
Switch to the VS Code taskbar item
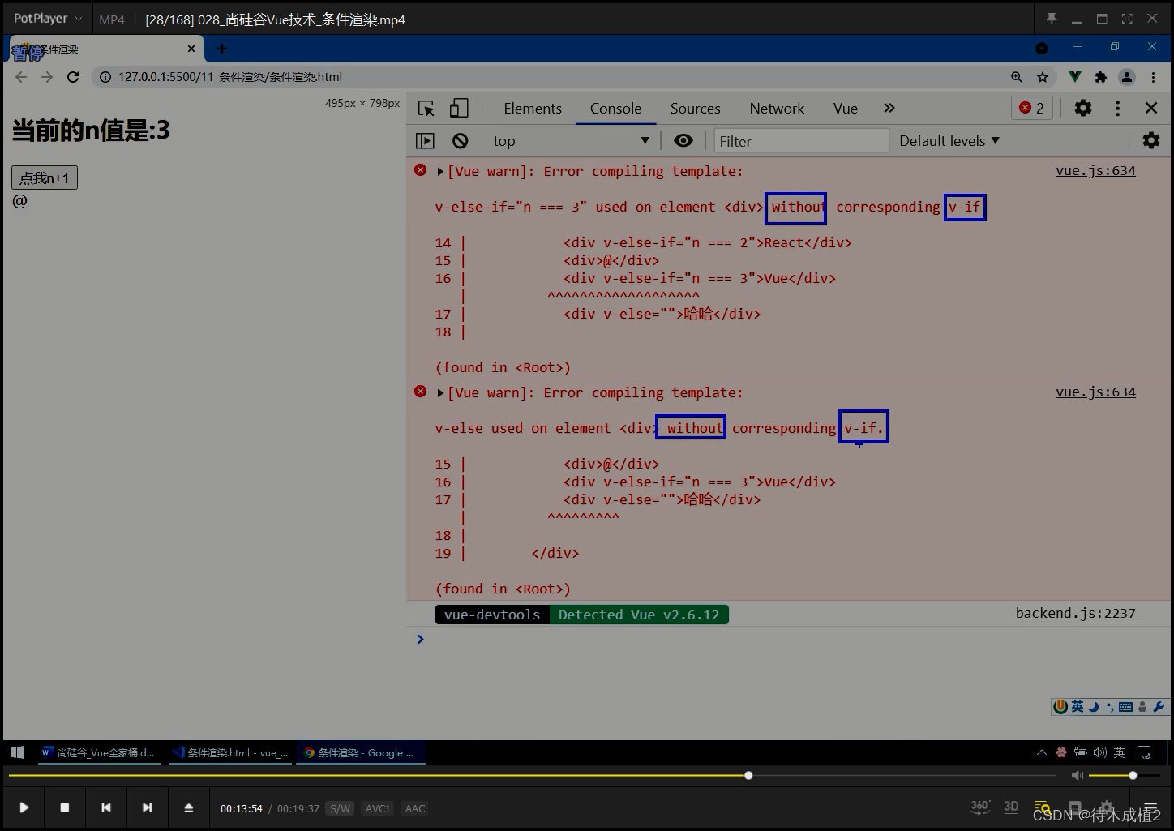[x=230, y=753]
